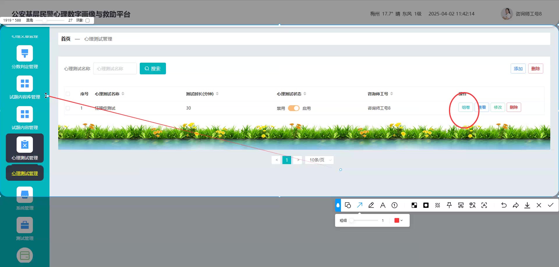Click the share arrow icon in screenshot toolbar
This screenshot has height=267, width=559.
[x=516, y=205]
